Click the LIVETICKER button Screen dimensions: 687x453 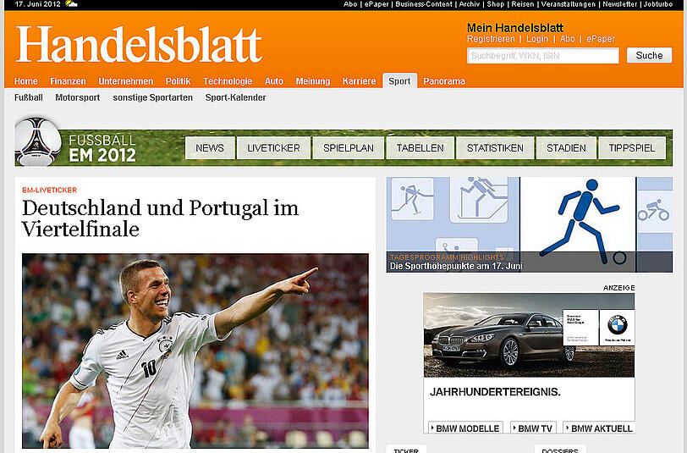click(x=273, y=148)
